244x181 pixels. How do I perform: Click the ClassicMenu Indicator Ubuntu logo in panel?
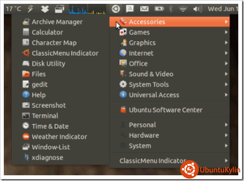pyautogui.click(x=116, y=9)
